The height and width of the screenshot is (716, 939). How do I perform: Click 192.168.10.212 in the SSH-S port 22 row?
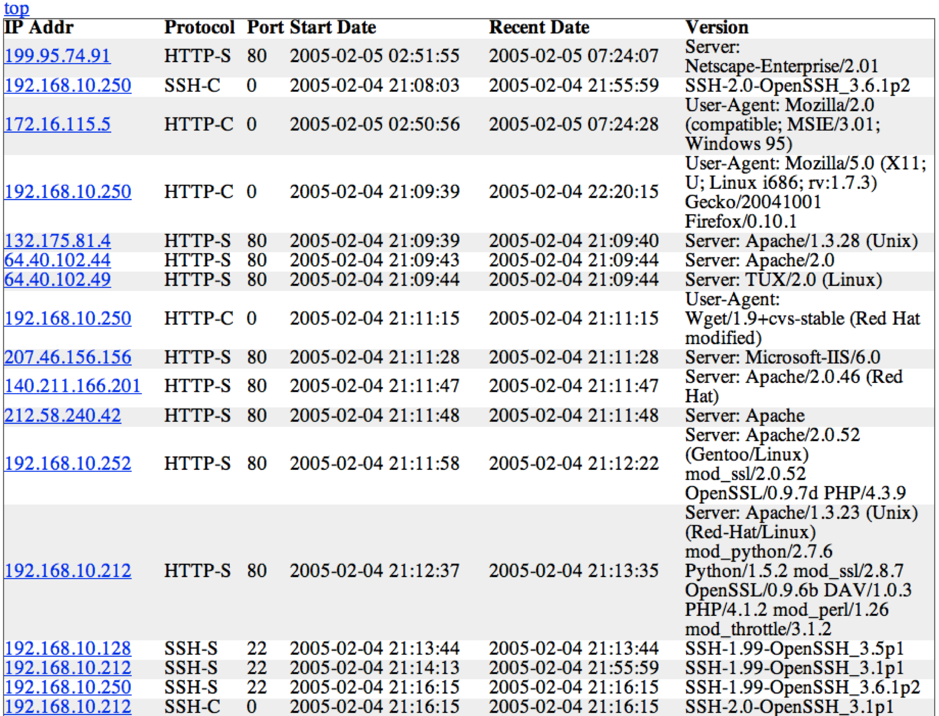click(68, 668)
